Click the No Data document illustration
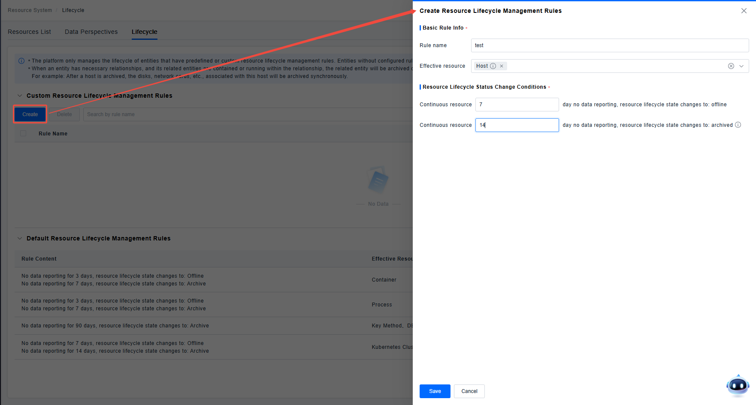 point(378,181)
